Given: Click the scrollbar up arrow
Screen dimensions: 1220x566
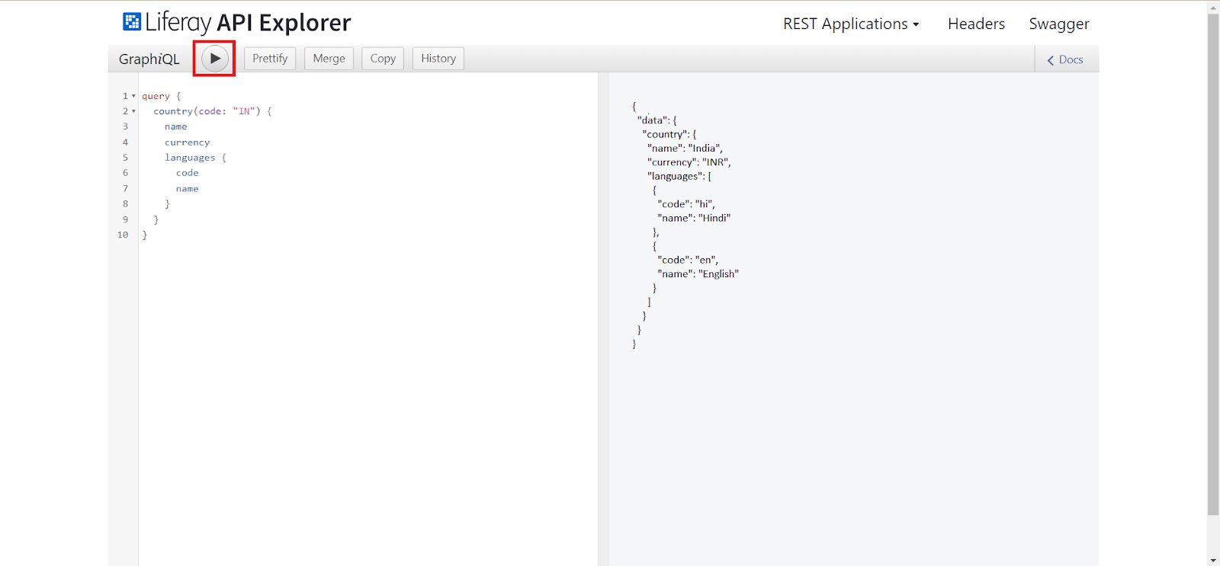Looking at the screenshot, I should [x=1213, y=7].
